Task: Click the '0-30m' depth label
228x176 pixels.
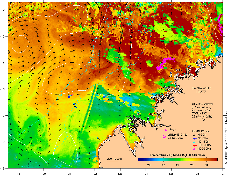Action: pyautogui.click(x=202, y=135)
